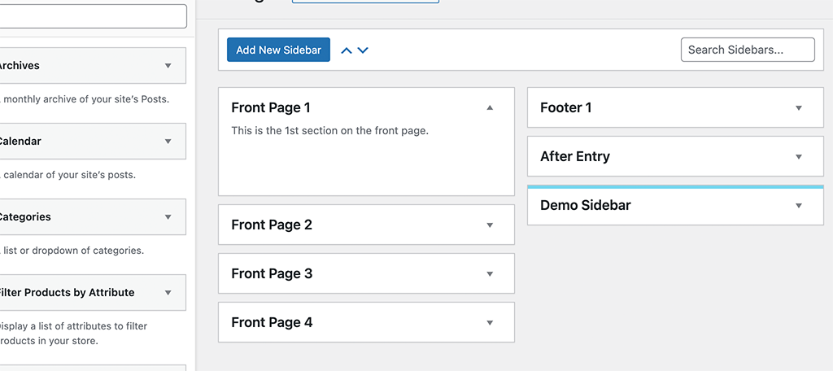
Task: Open the Categories widget dropdown arrow
Action: (168, 217)
